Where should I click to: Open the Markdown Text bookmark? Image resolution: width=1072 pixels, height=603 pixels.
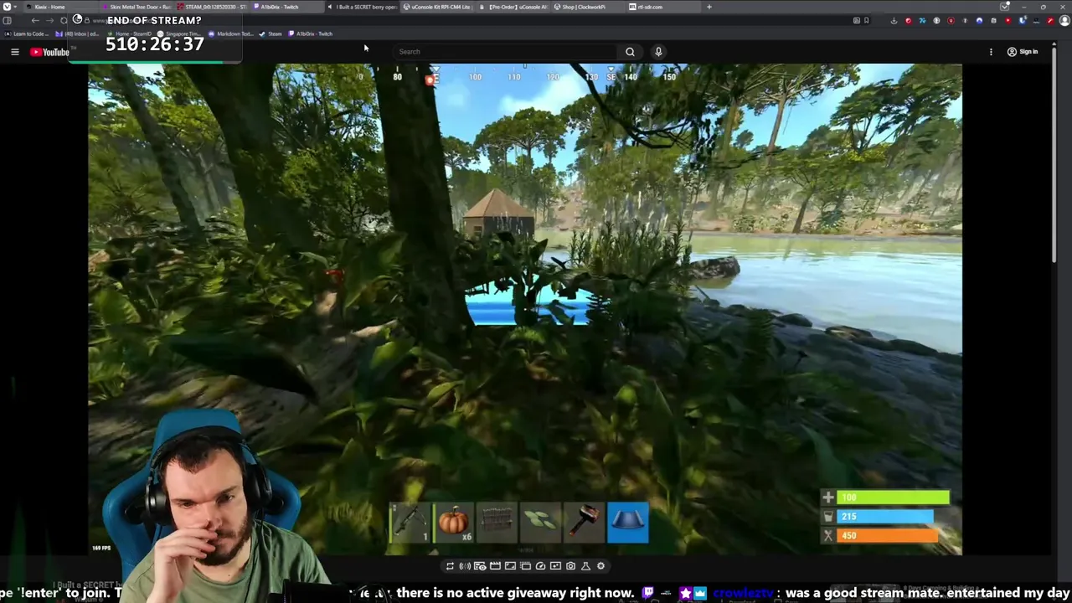230,34
